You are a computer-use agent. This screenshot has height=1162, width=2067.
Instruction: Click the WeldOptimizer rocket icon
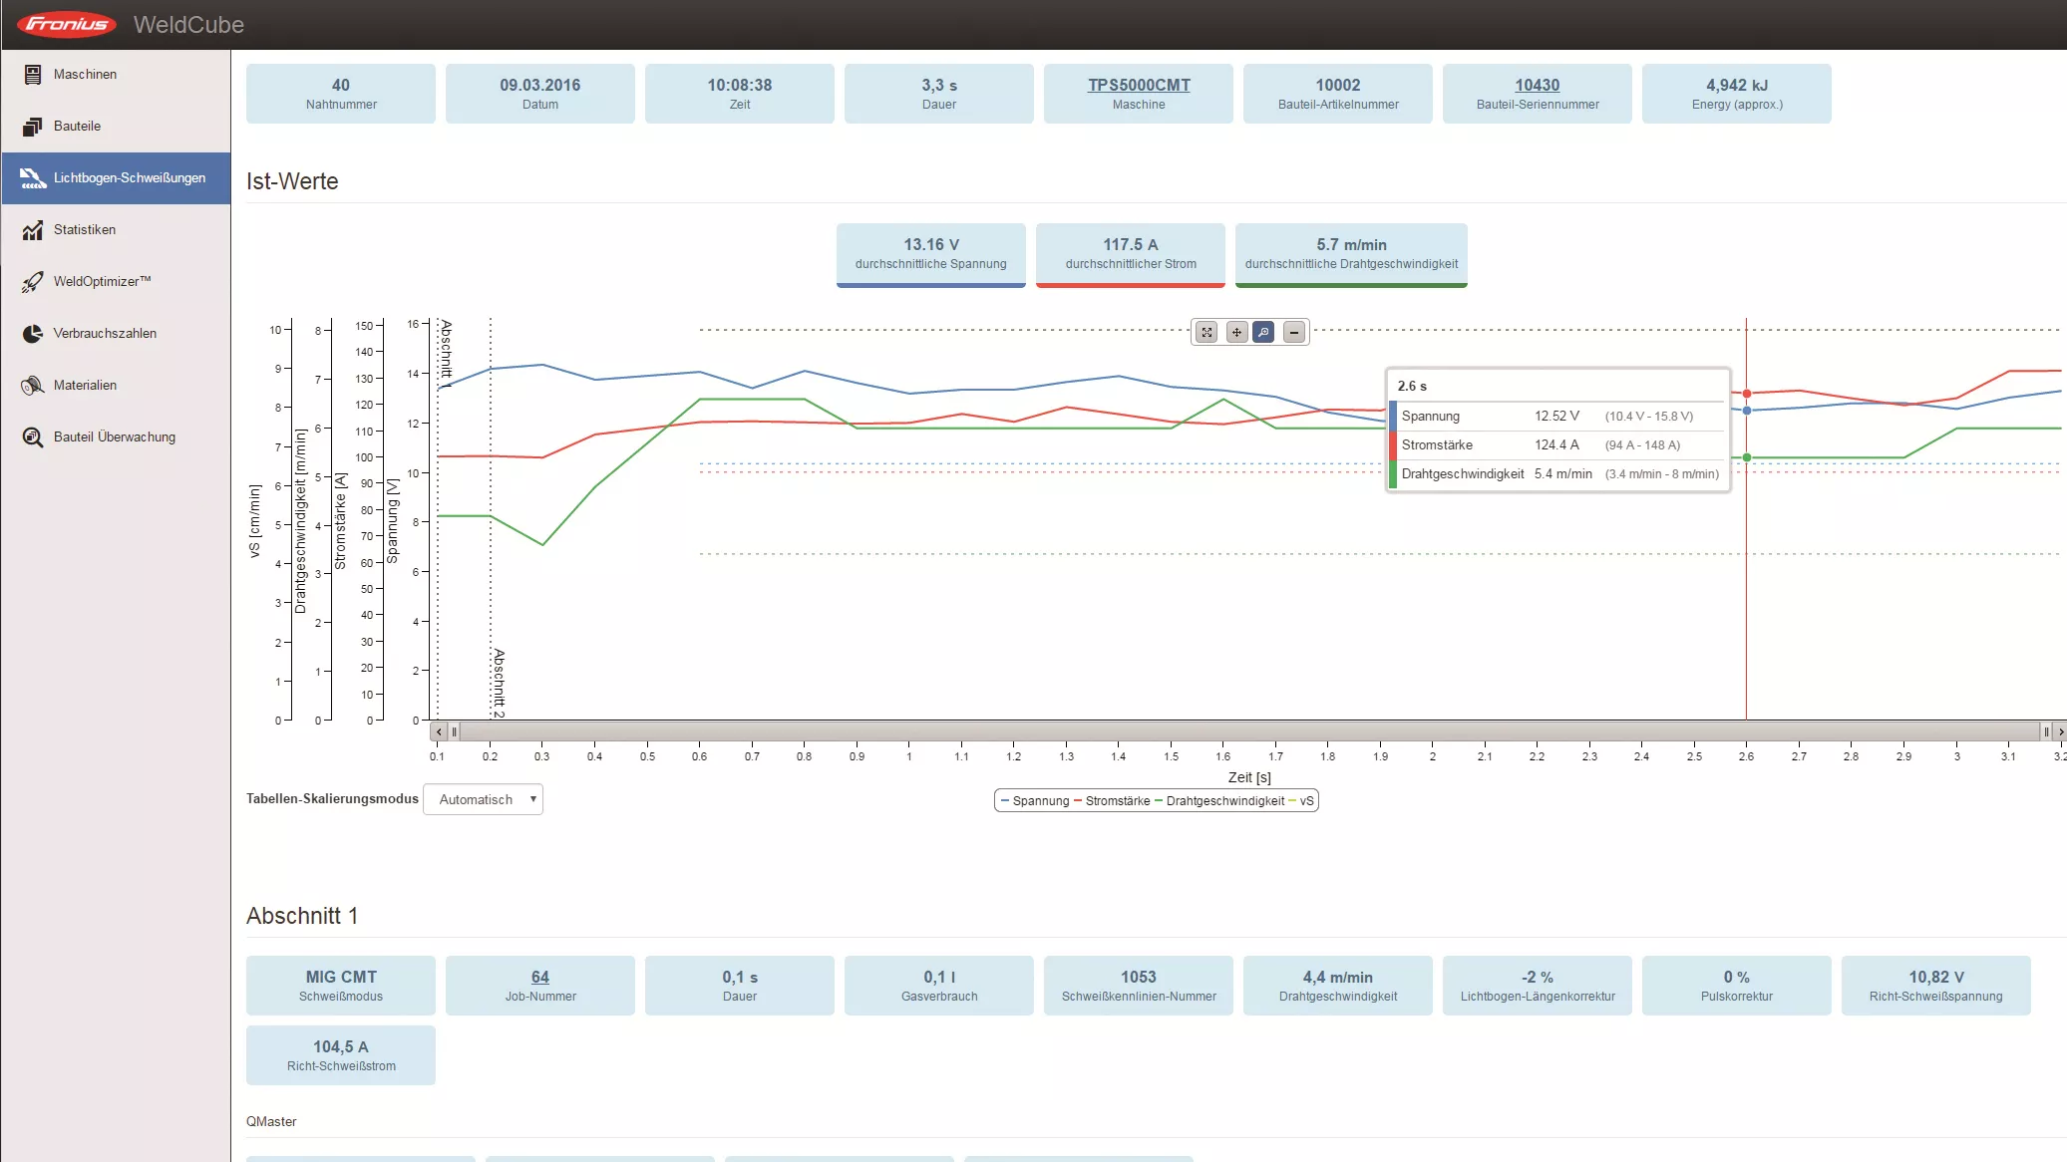pyautogui.click(x=33, y=282)
